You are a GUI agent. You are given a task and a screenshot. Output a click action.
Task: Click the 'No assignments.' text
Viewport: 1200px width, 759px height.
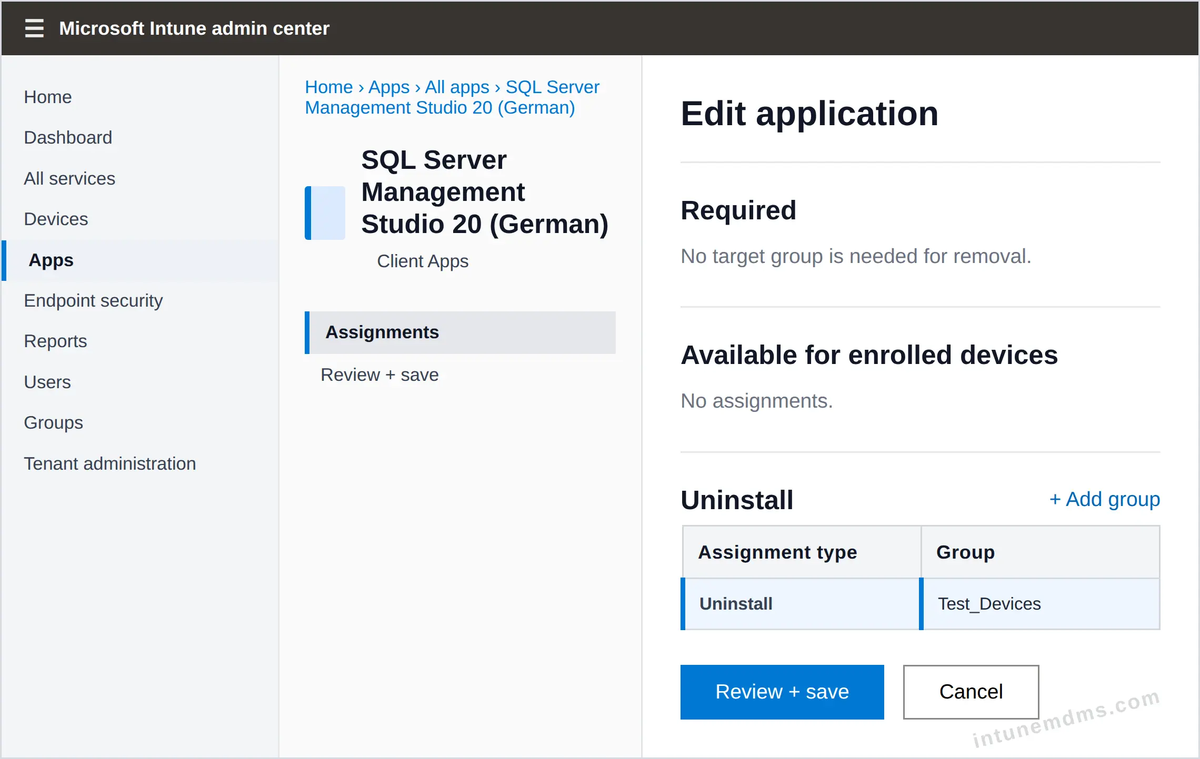(757, 401)
